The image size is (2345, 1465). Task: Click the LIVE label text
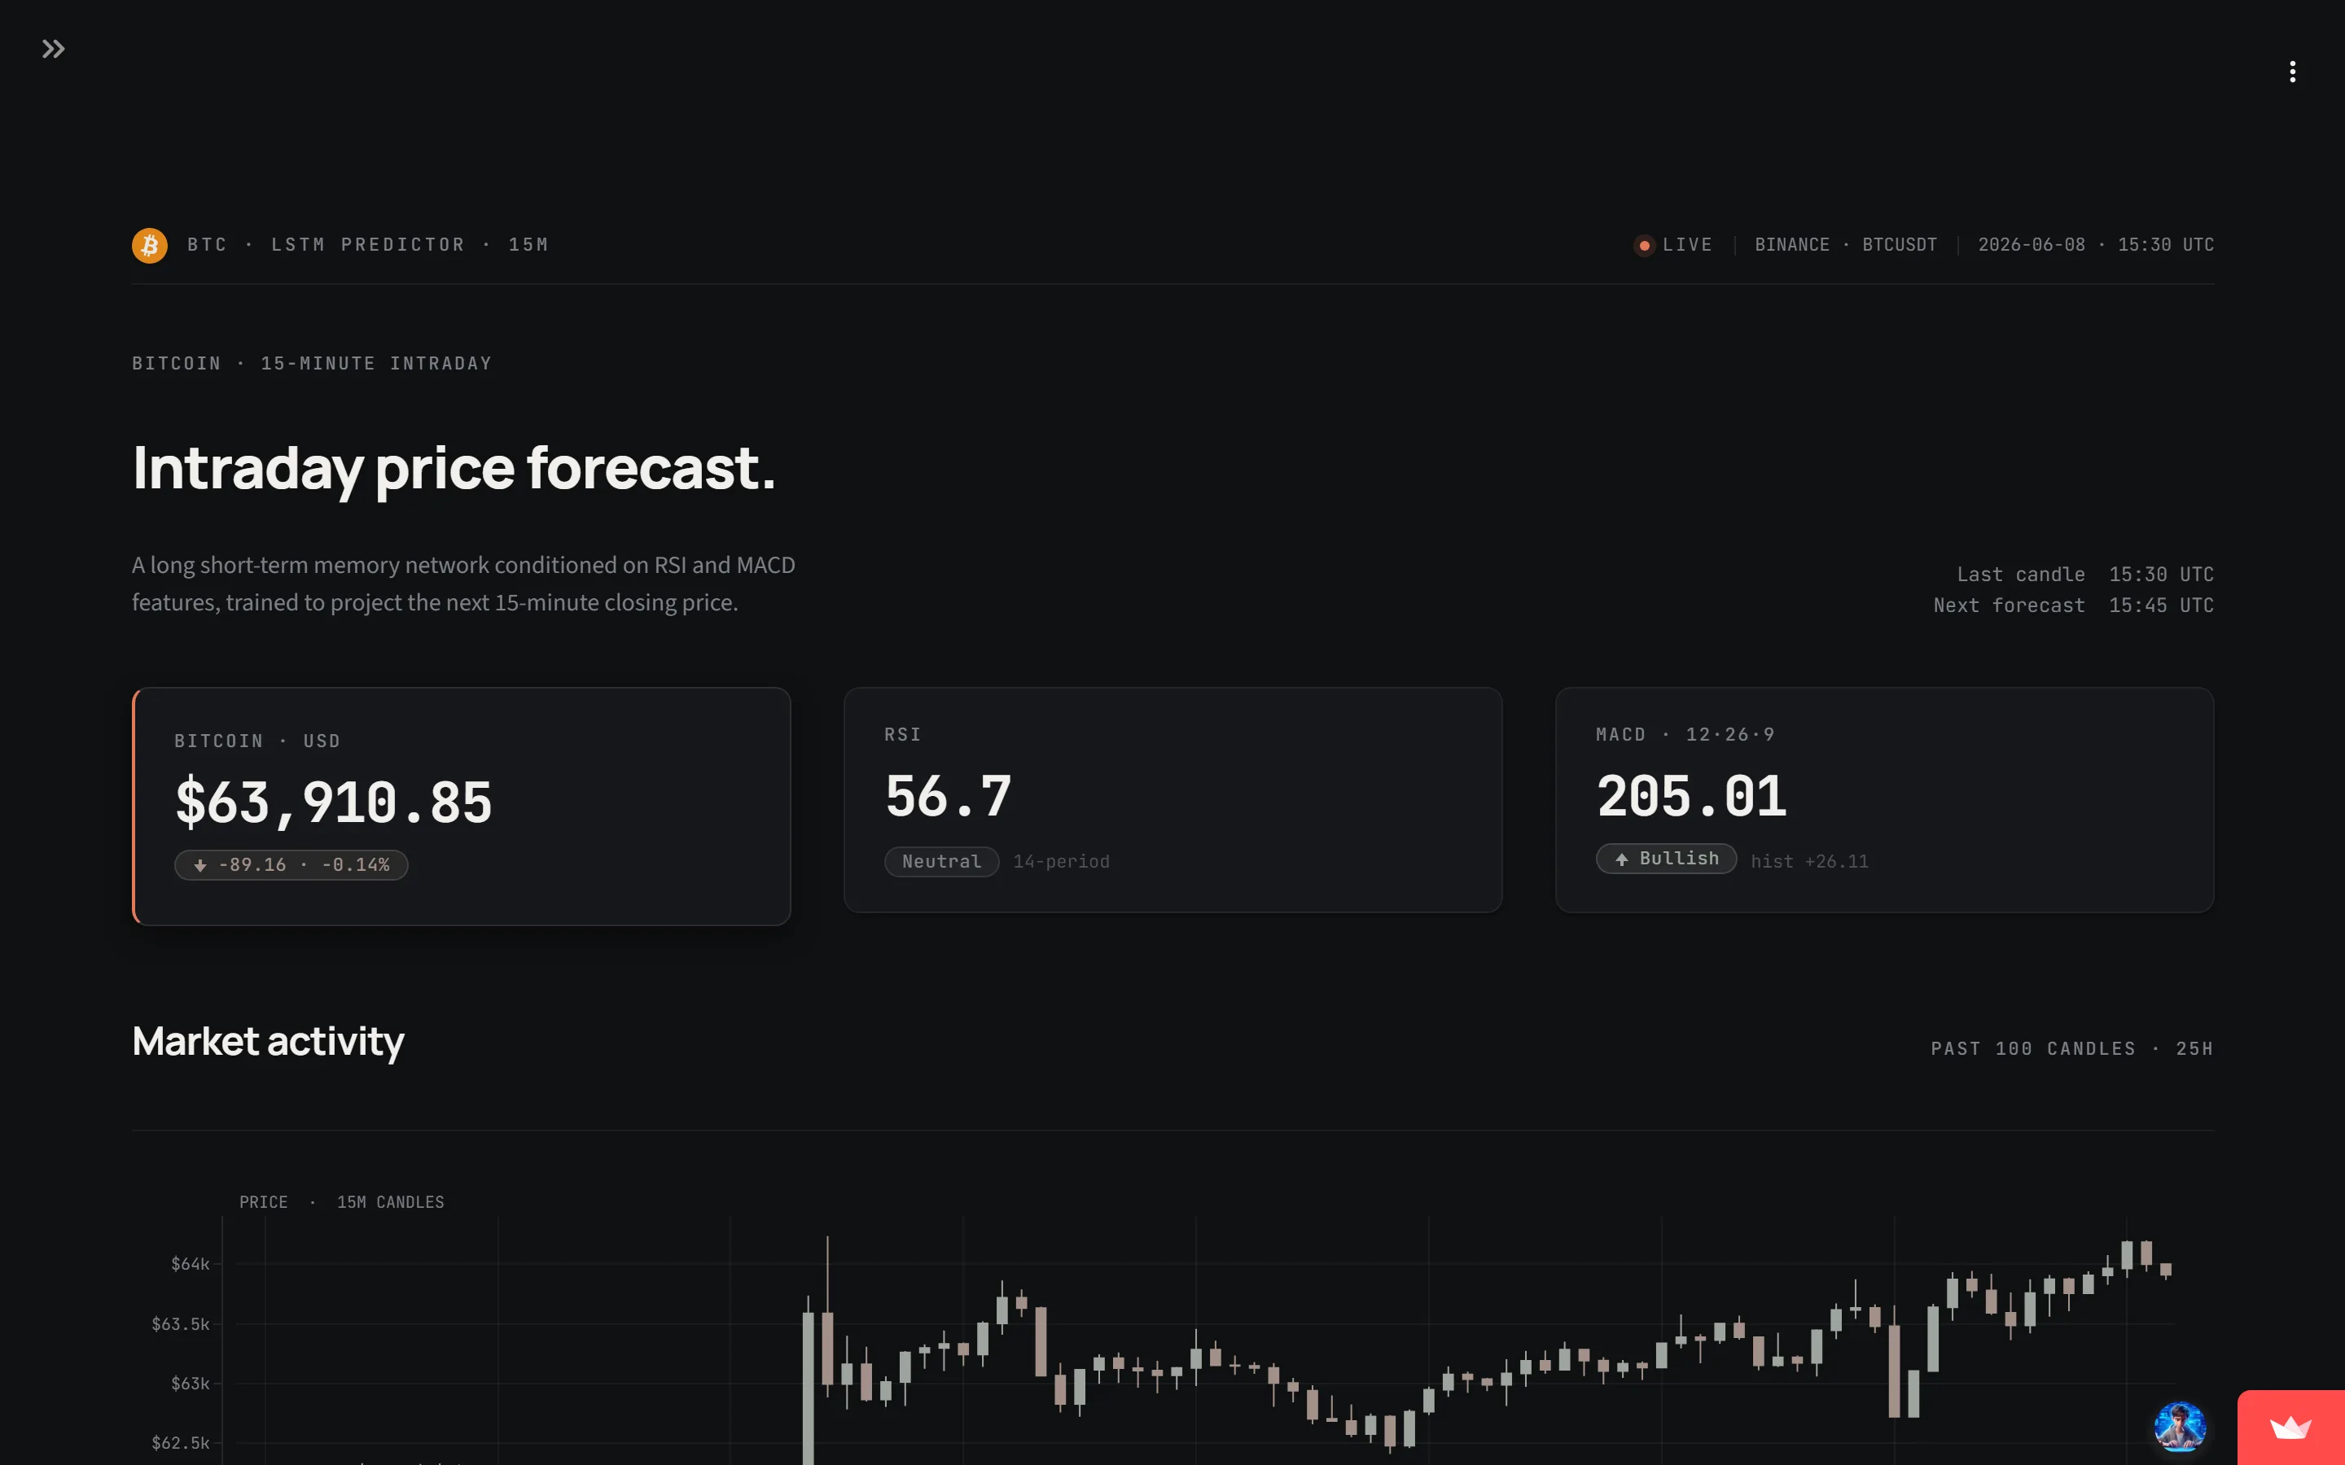click(x=1687, y=244)
